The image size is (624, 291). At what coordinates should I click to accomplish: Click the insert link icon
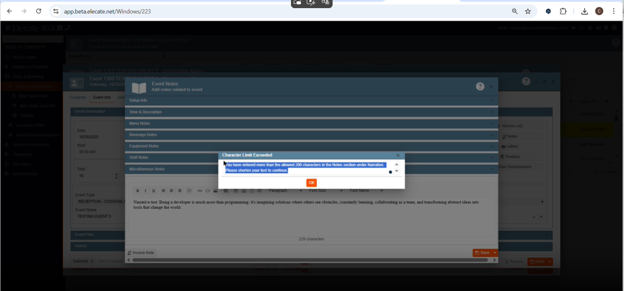[x=200, y=191]
